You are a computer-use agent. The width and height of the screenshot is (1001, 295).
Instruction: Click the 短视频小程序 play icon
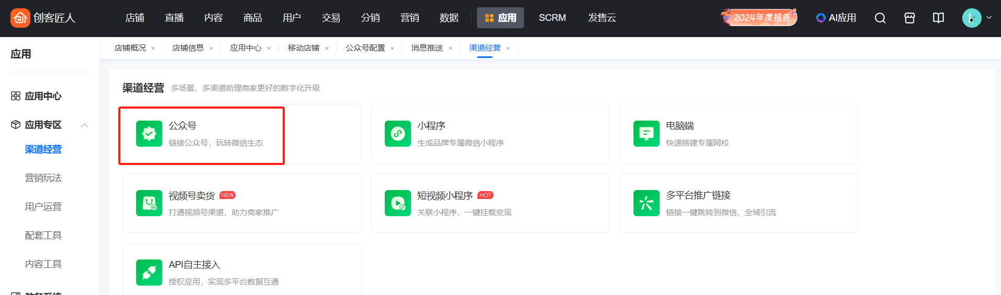pos(397,203)
